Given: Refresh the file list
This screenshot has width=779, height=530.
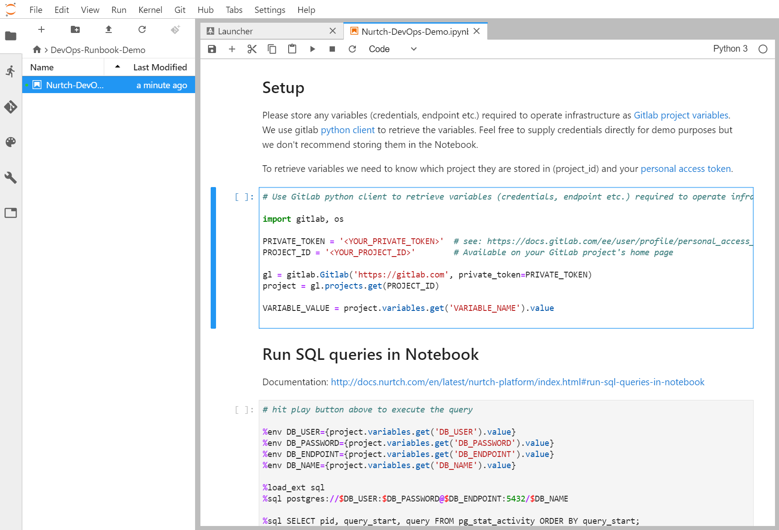Looking at the screenshot, I should coord(142,29).
